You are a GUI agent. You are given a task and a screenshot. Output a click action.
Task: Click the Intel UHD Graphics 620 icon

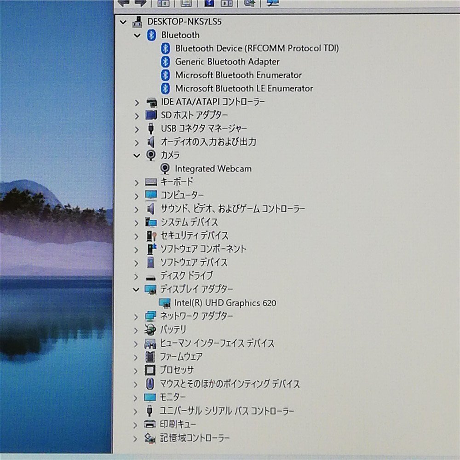point(164,303)
